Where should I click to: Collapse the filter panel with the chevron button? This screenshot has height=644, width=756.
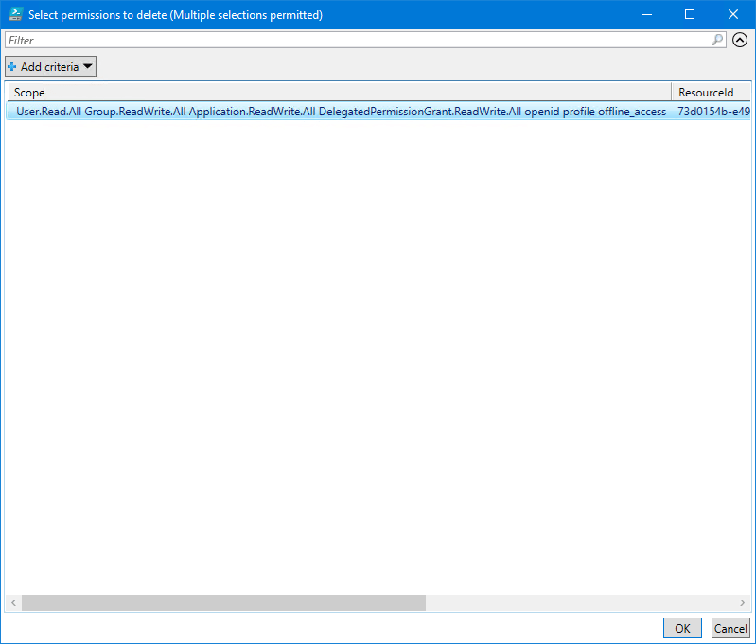[x=740, y=40]
